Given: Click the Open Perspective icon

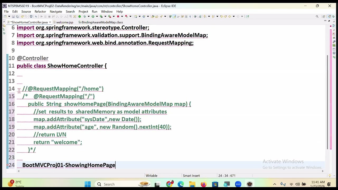Looking at the screenshot, I should [324, 16].
